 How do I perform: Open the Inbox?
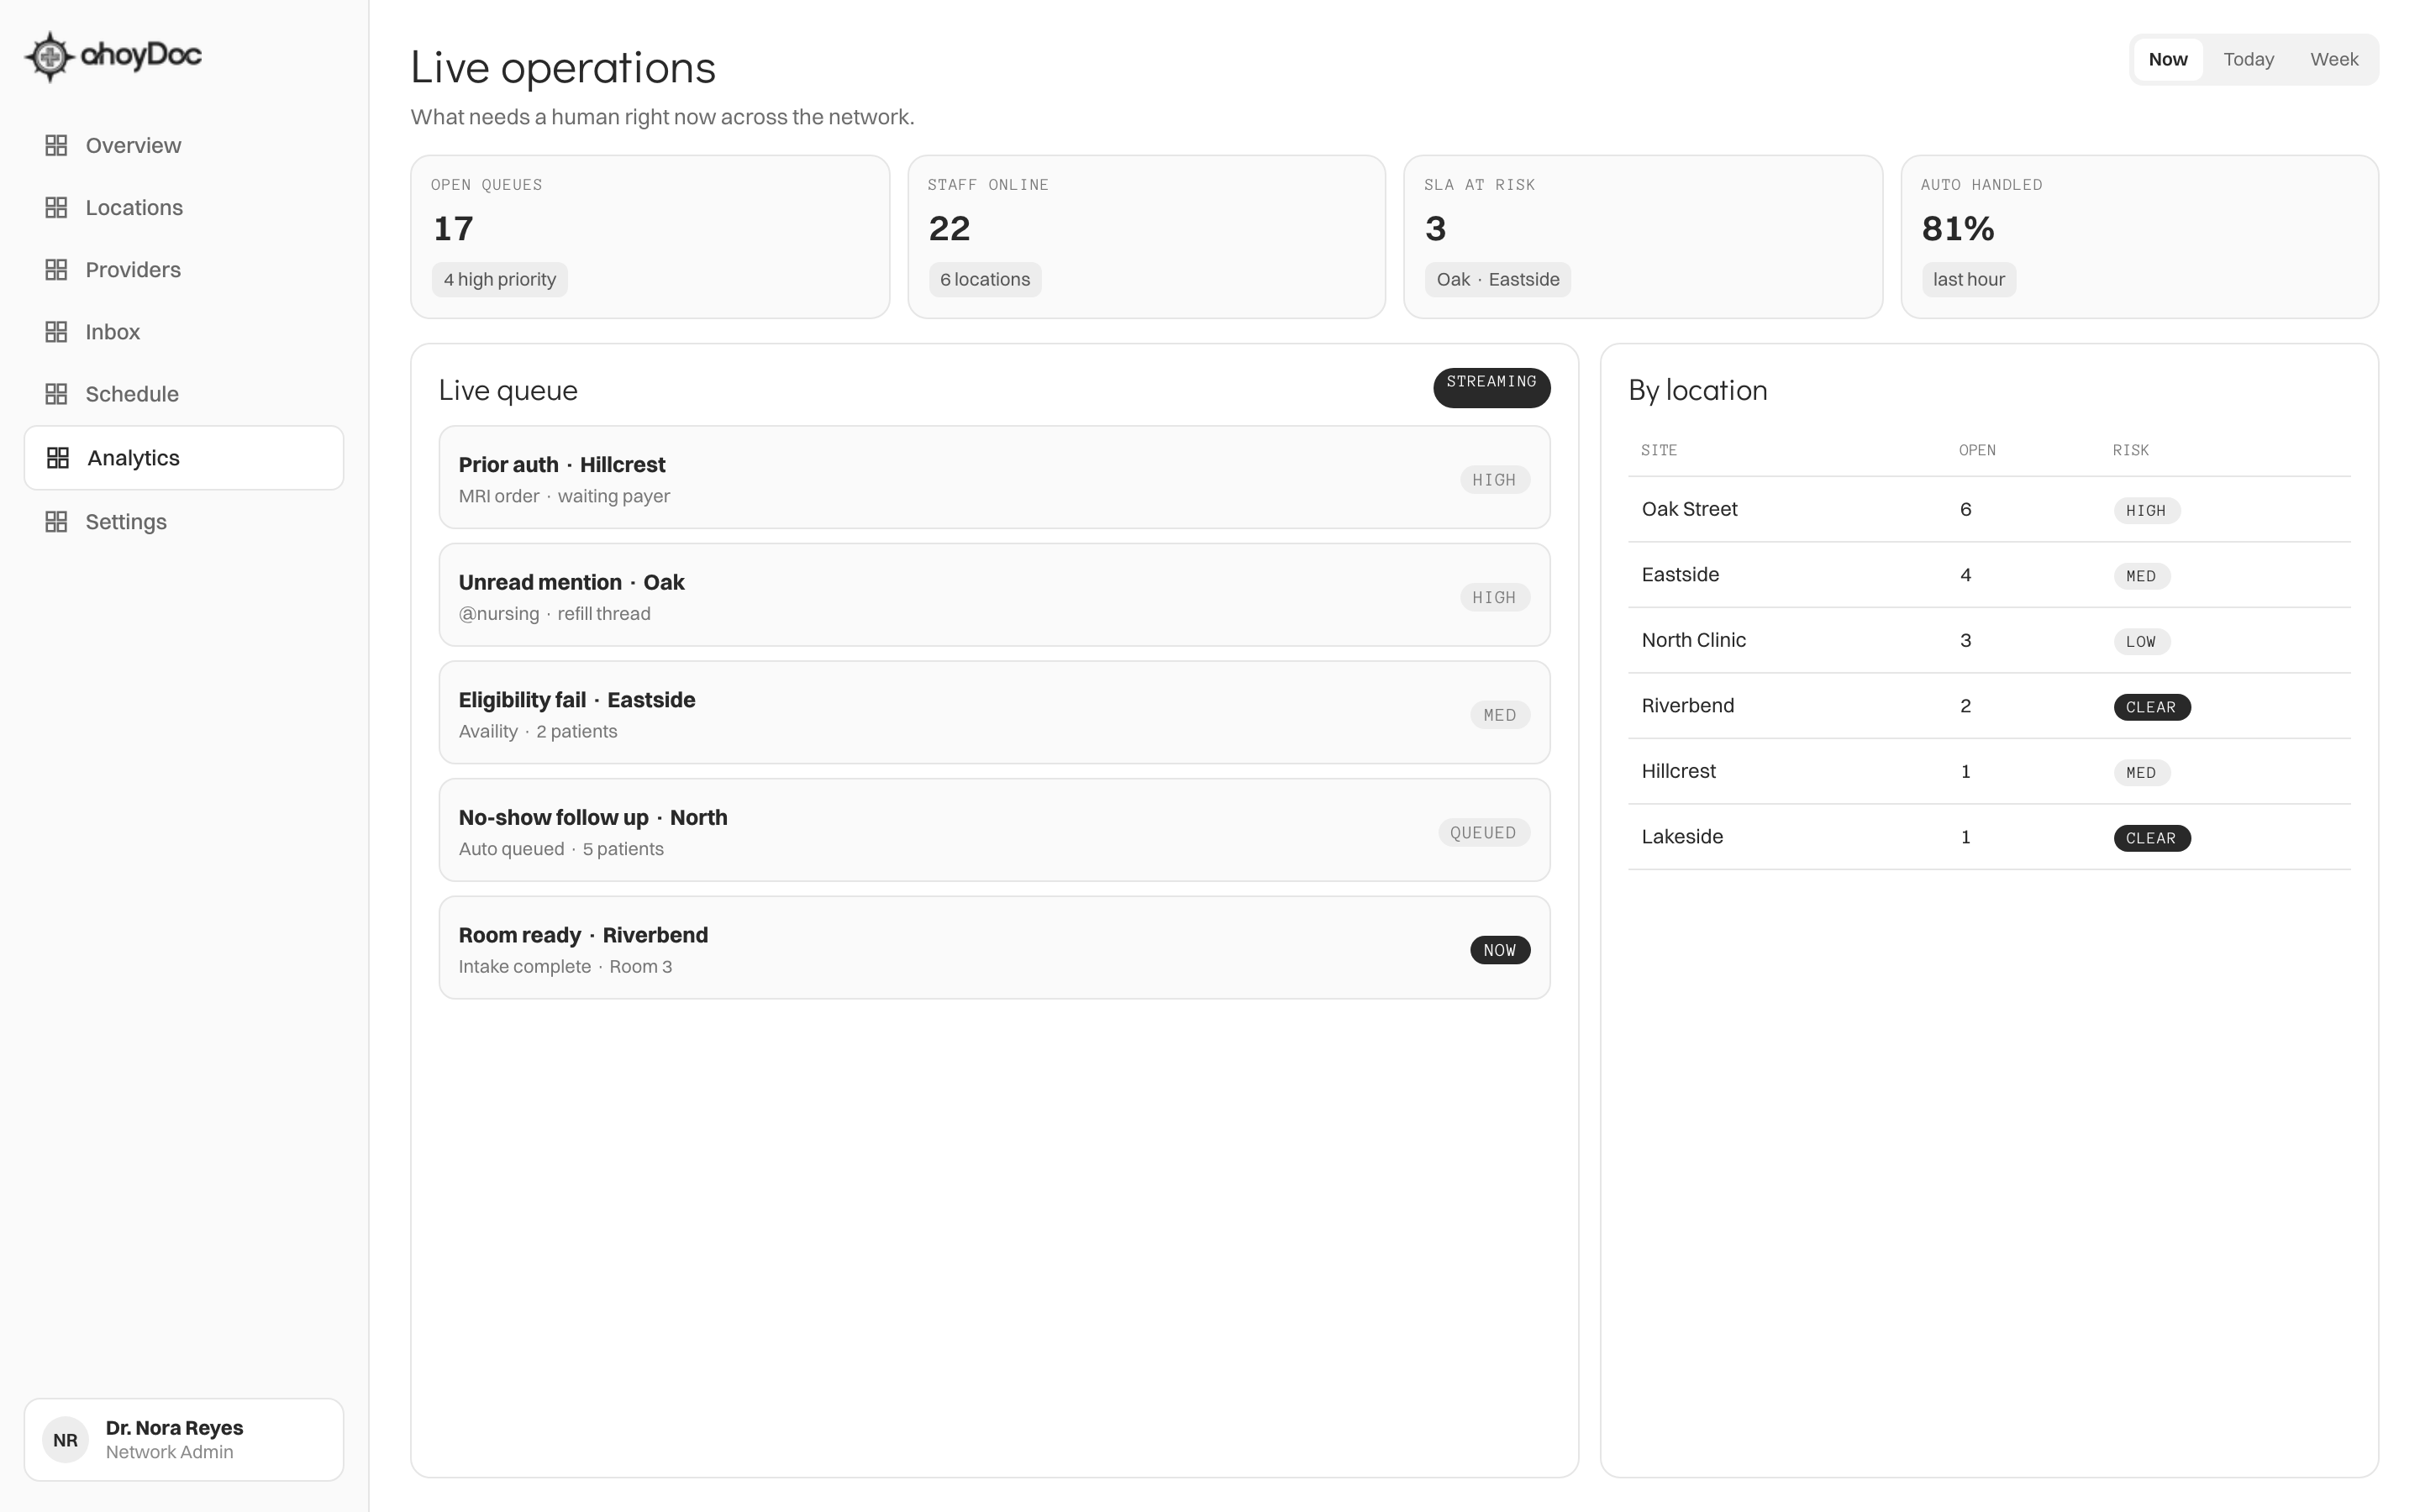184,332
